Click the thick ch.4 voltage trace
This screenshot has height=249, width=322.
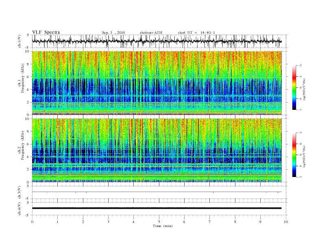click(x=157, y=208)
